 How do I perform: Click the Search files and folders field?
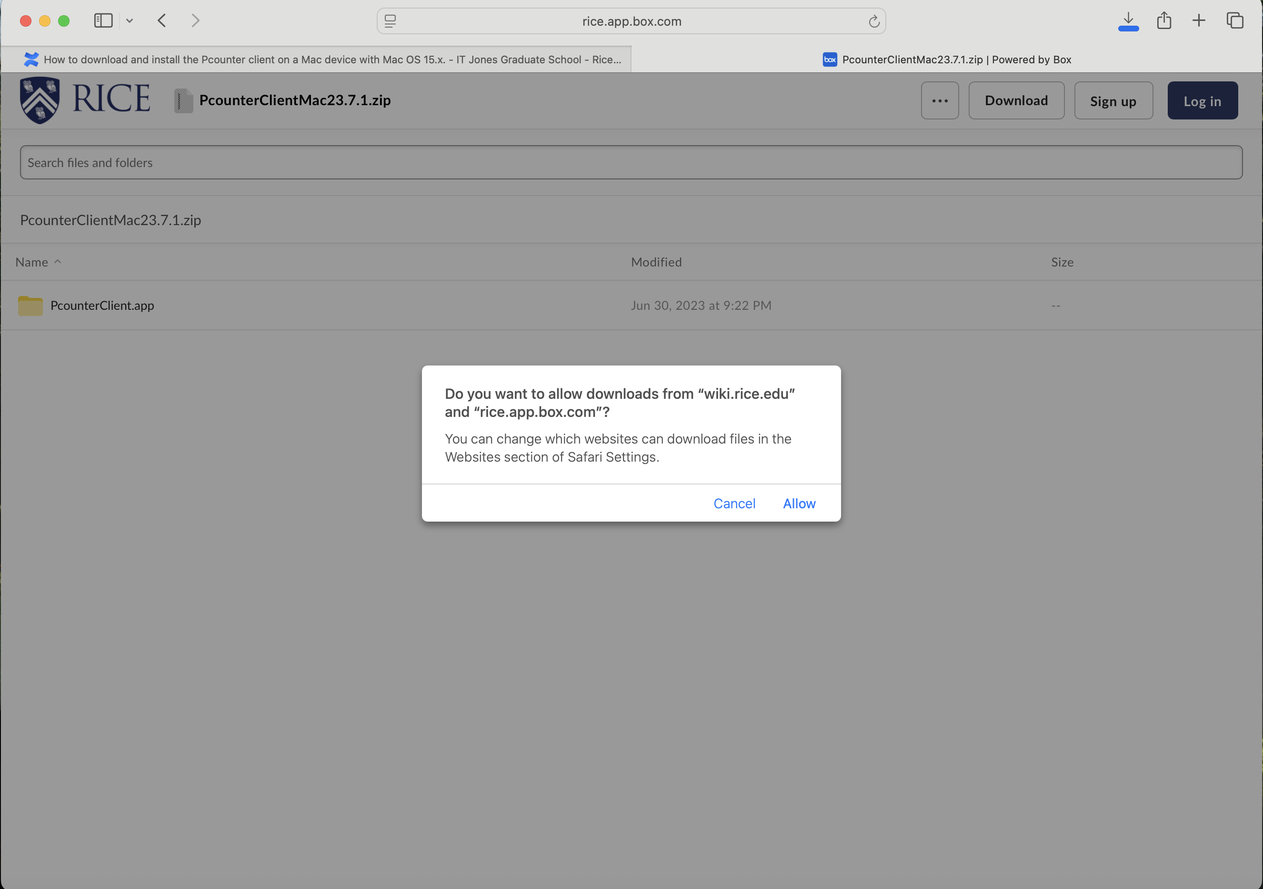[631, 162]
